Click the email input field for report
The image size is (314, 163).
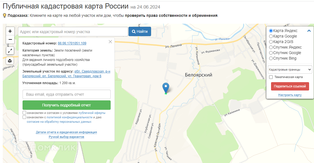[x=67, y=94]
